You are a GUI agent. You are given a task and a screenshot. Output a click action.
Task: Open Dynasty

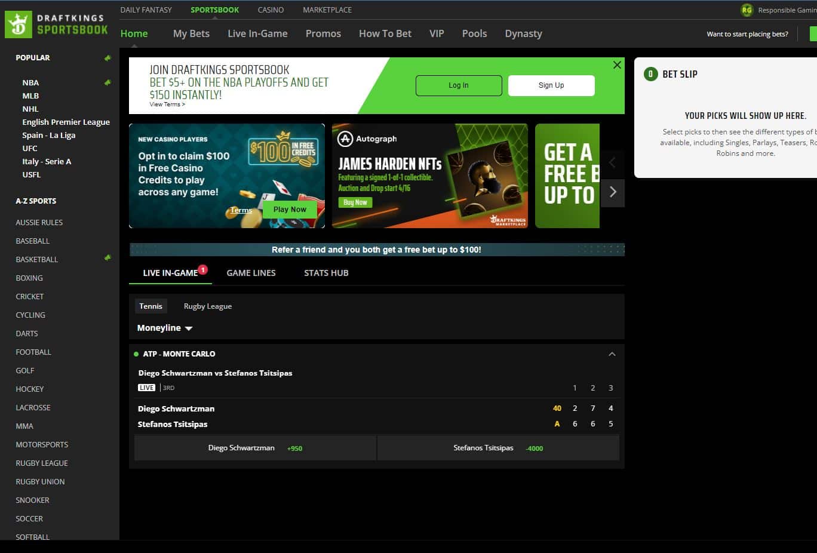(523, 33)
